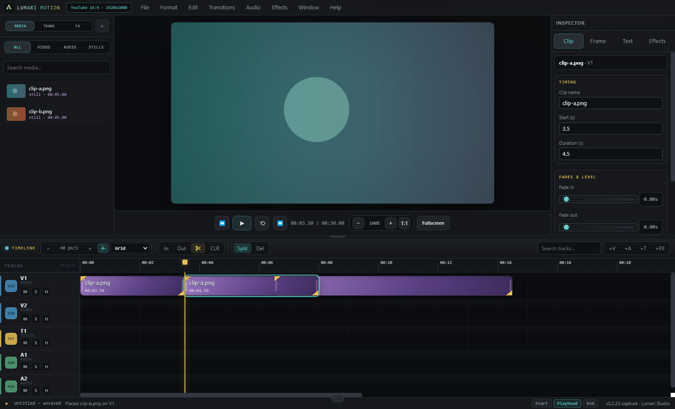The image size is (675, 409).
Task: Open the Window menu
Action: 309,8
